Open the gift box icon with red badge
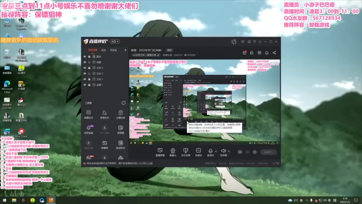Viewport: 362px width, 204px height. (x=244, y=53)
